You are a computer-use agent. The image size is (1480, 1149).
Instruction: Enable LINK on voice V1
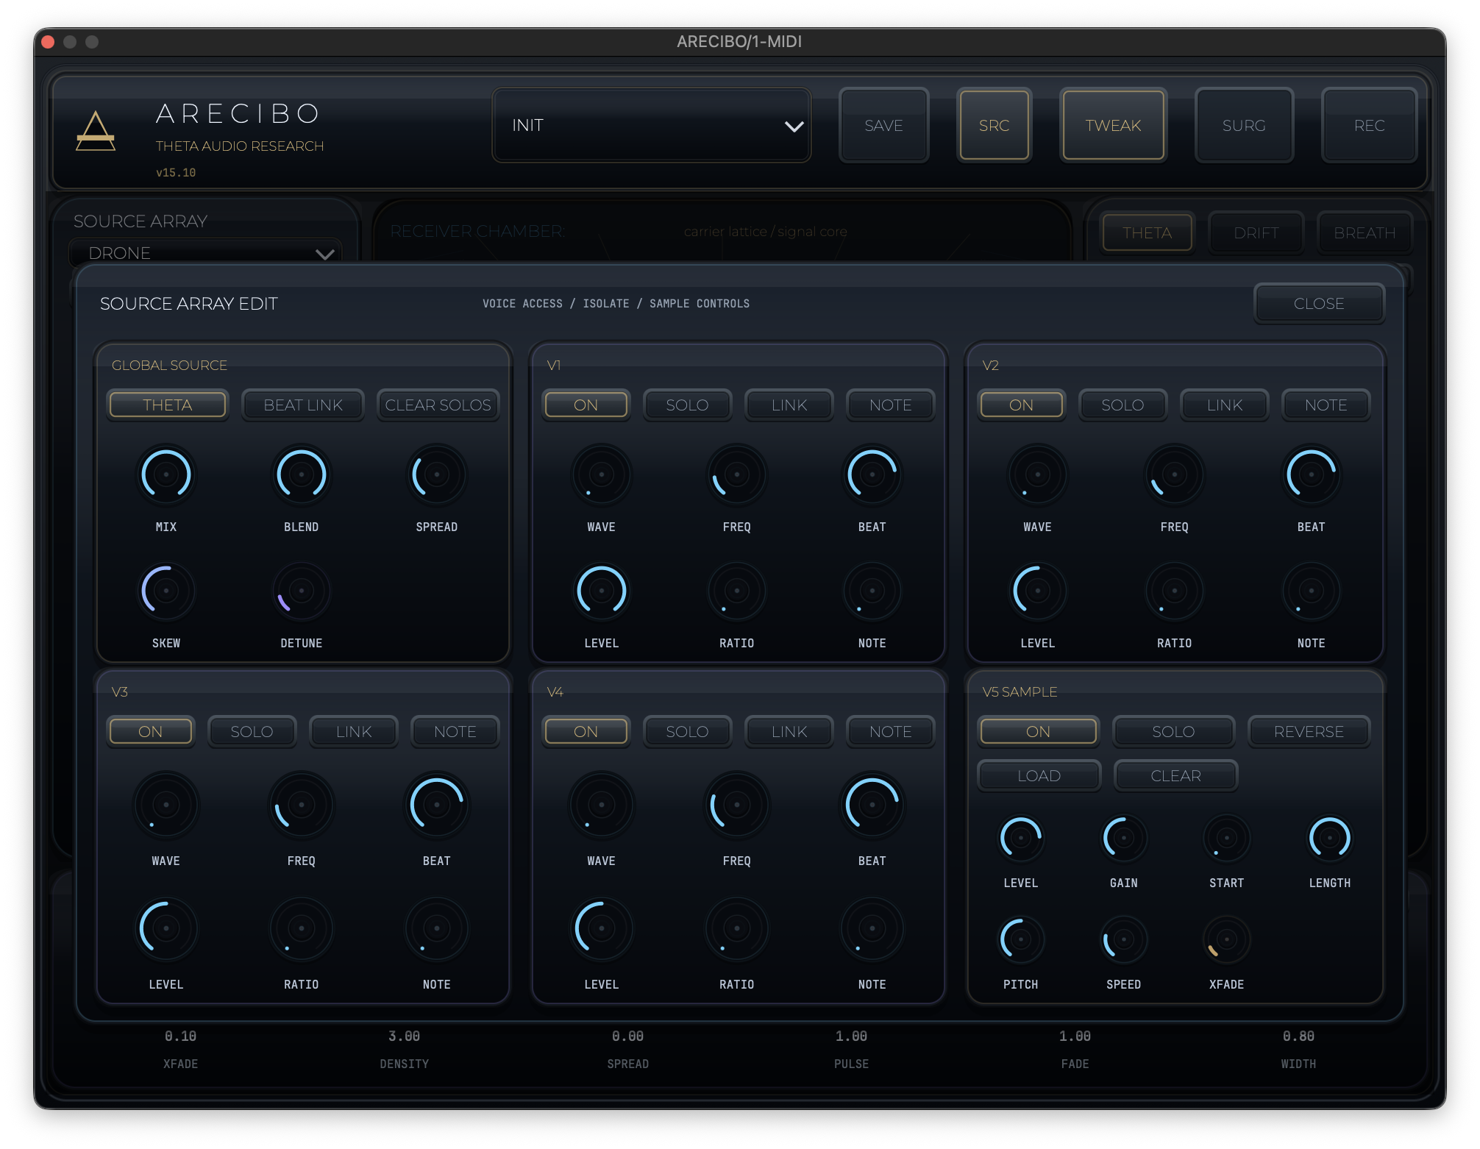click(x=789, y=405)
